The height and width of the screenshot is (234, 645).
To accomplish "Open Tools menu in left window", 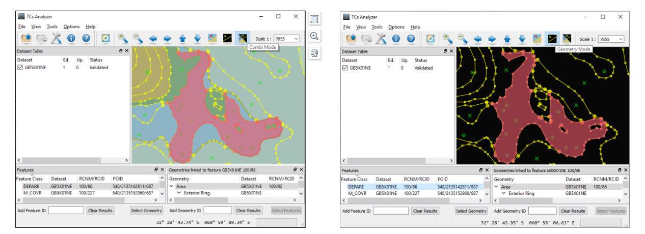I will 52,26.
